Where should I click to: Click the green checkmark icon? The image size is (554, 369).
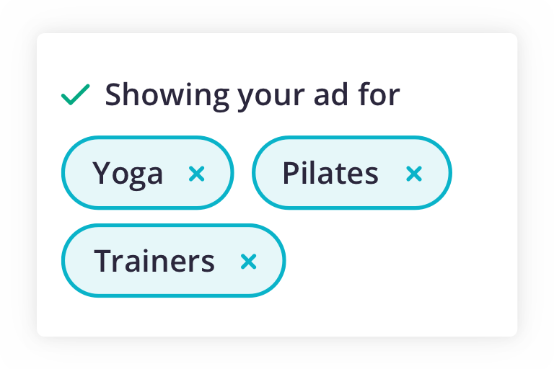point(75,94)
